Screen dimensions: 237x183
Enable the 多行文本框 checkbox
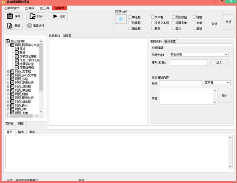tap(153, 23)
